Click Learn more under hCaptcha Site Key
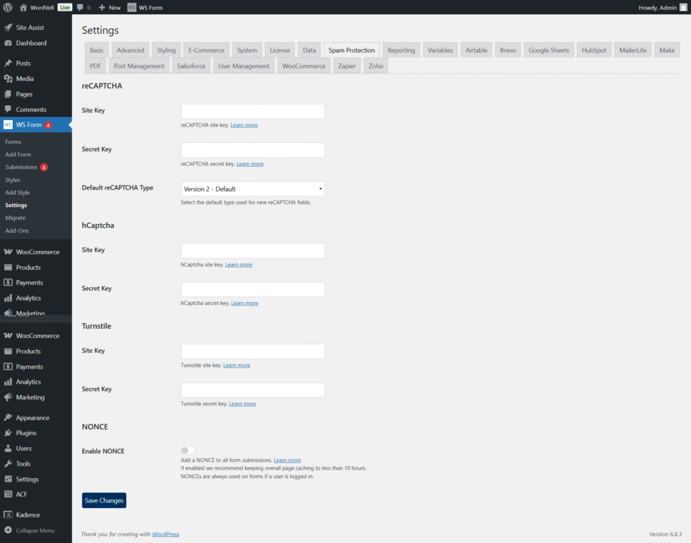Viewport: 691px width, 543px height. tap(239, 265)
